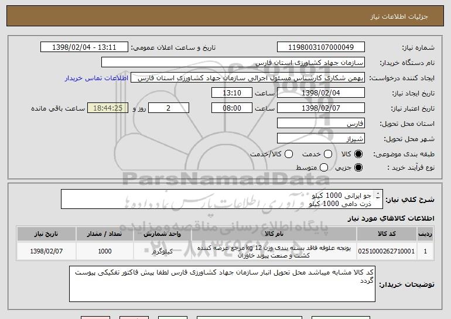Viewport: 451px width, 319px height.
Task: Select the جزیی purchase type radio
Action: pyautogui.click(x=358, y=167)
